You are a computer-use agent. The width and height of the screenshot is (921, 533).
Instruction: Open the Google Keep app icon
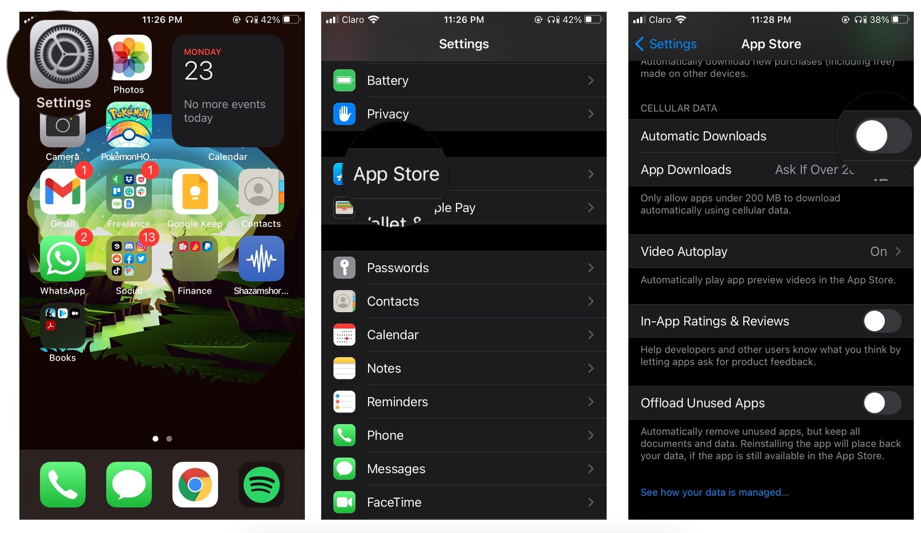194,194
